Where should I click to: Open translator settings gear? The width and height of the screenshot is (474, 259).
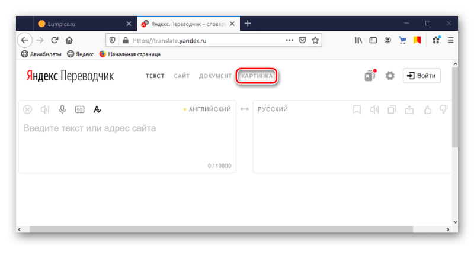coord(390,76)
